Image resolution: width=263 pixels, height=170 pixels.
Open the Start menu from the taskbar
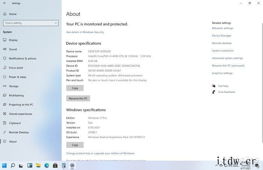pyautogui.click(x=5, y=165)
